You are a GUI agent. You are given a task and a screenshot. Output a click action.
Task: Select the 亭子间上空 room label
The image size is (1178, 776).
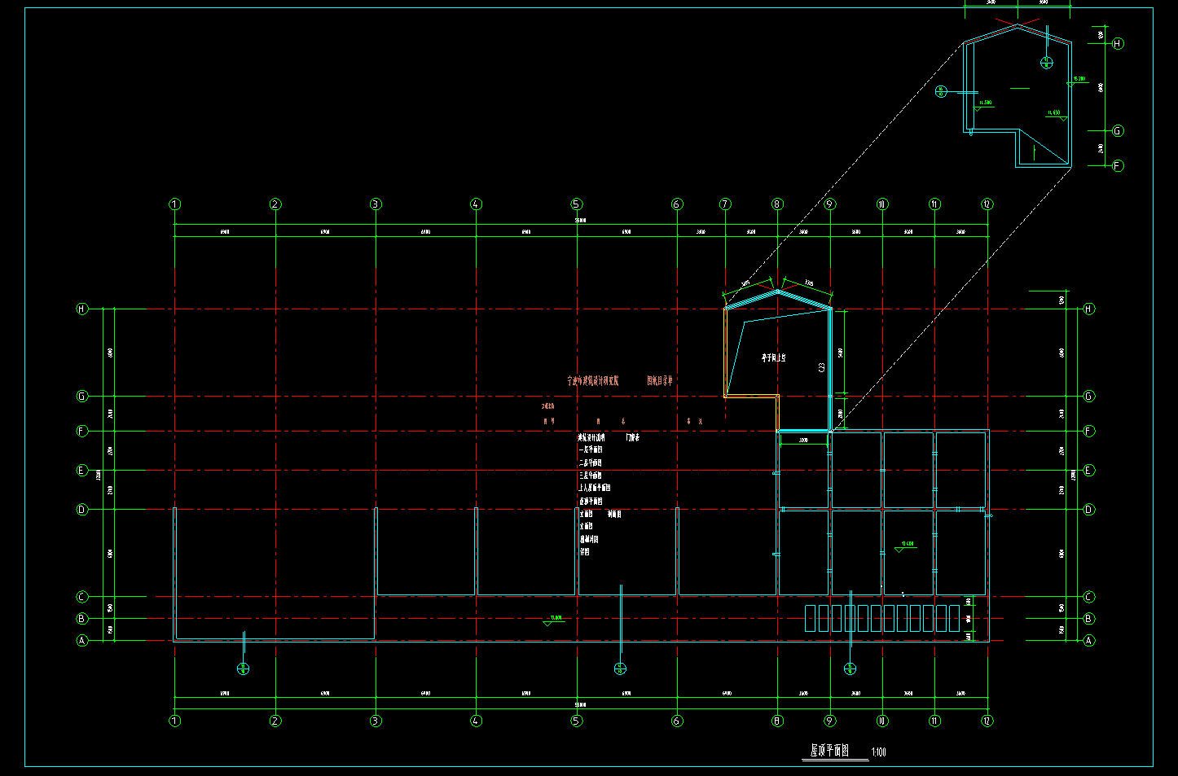773,357
